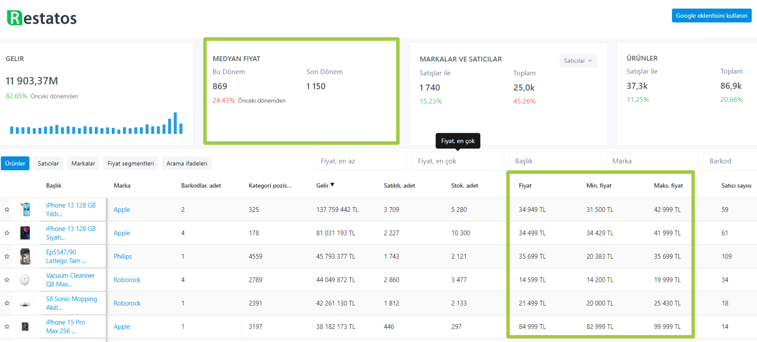
Task: Focus the Başlık filter input
Action: [555, 161]
